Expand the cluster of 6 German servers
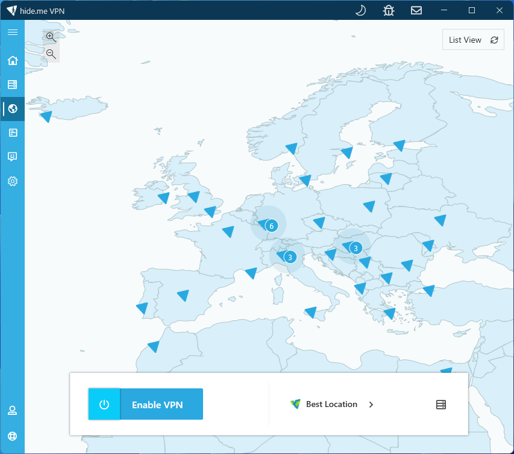 pyautogui.click(x=271, y=225)
